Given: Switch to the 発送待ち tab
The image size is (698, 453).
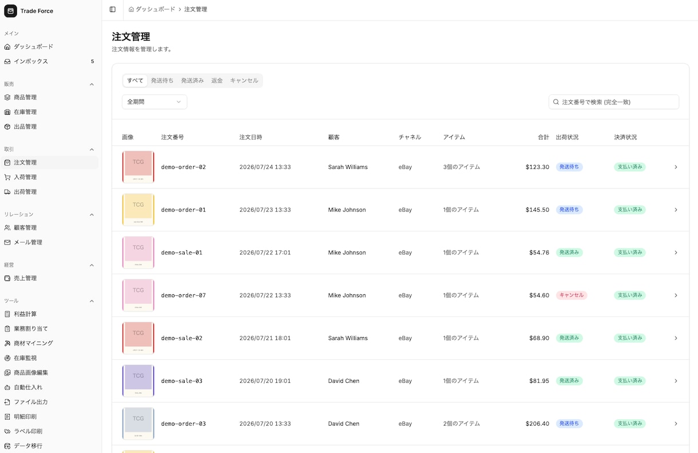Looking at the screenshot, I should [x=162, y=81].
